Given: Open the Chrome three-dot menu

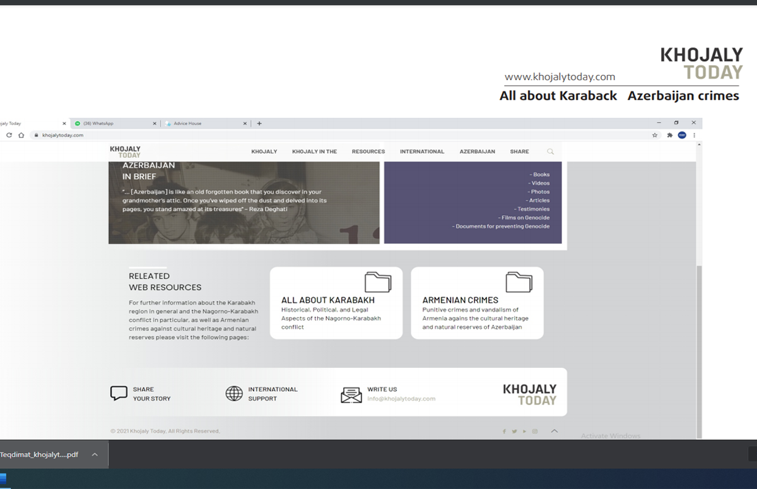Looking at the screenshot, I should (694, 135).
